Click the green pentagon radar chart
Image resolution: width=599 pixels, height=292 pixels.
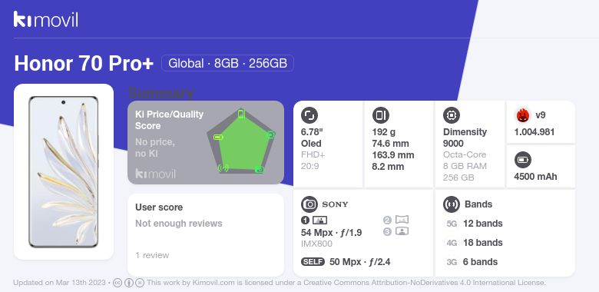click(x=240, y=141)
